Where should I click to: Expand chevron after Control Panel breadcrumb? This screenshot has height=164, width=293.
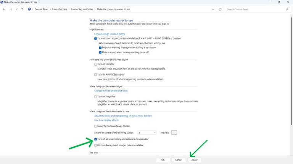tap(50, 9)
